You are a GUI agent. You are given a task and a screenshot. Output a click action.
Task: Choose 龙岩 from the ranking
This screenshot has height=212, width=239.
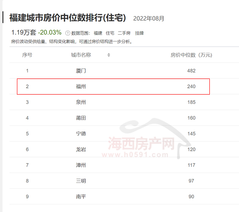(x=81, y=149)
